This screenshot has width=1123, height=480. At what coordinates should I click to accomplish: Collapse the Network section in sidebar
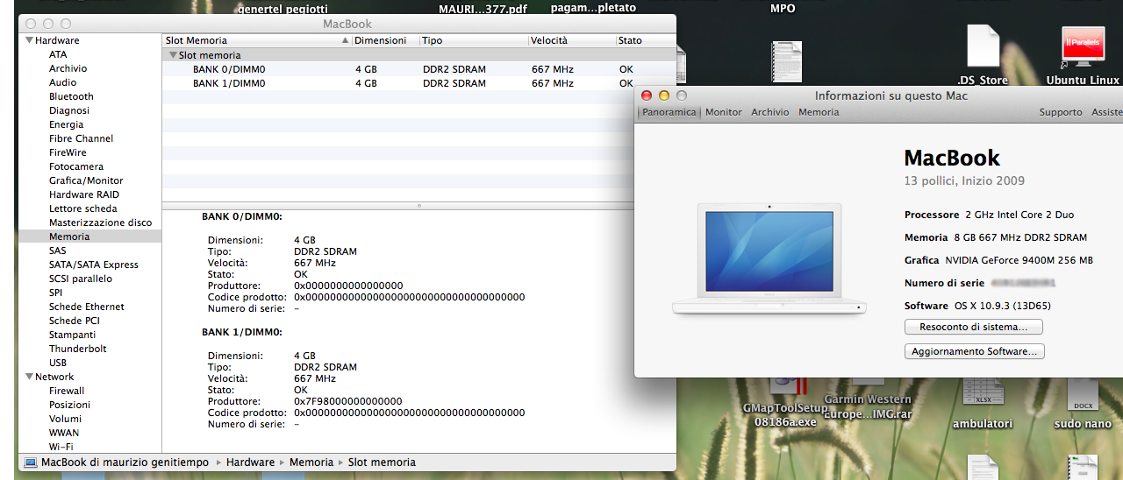click(x=30, y=377)
